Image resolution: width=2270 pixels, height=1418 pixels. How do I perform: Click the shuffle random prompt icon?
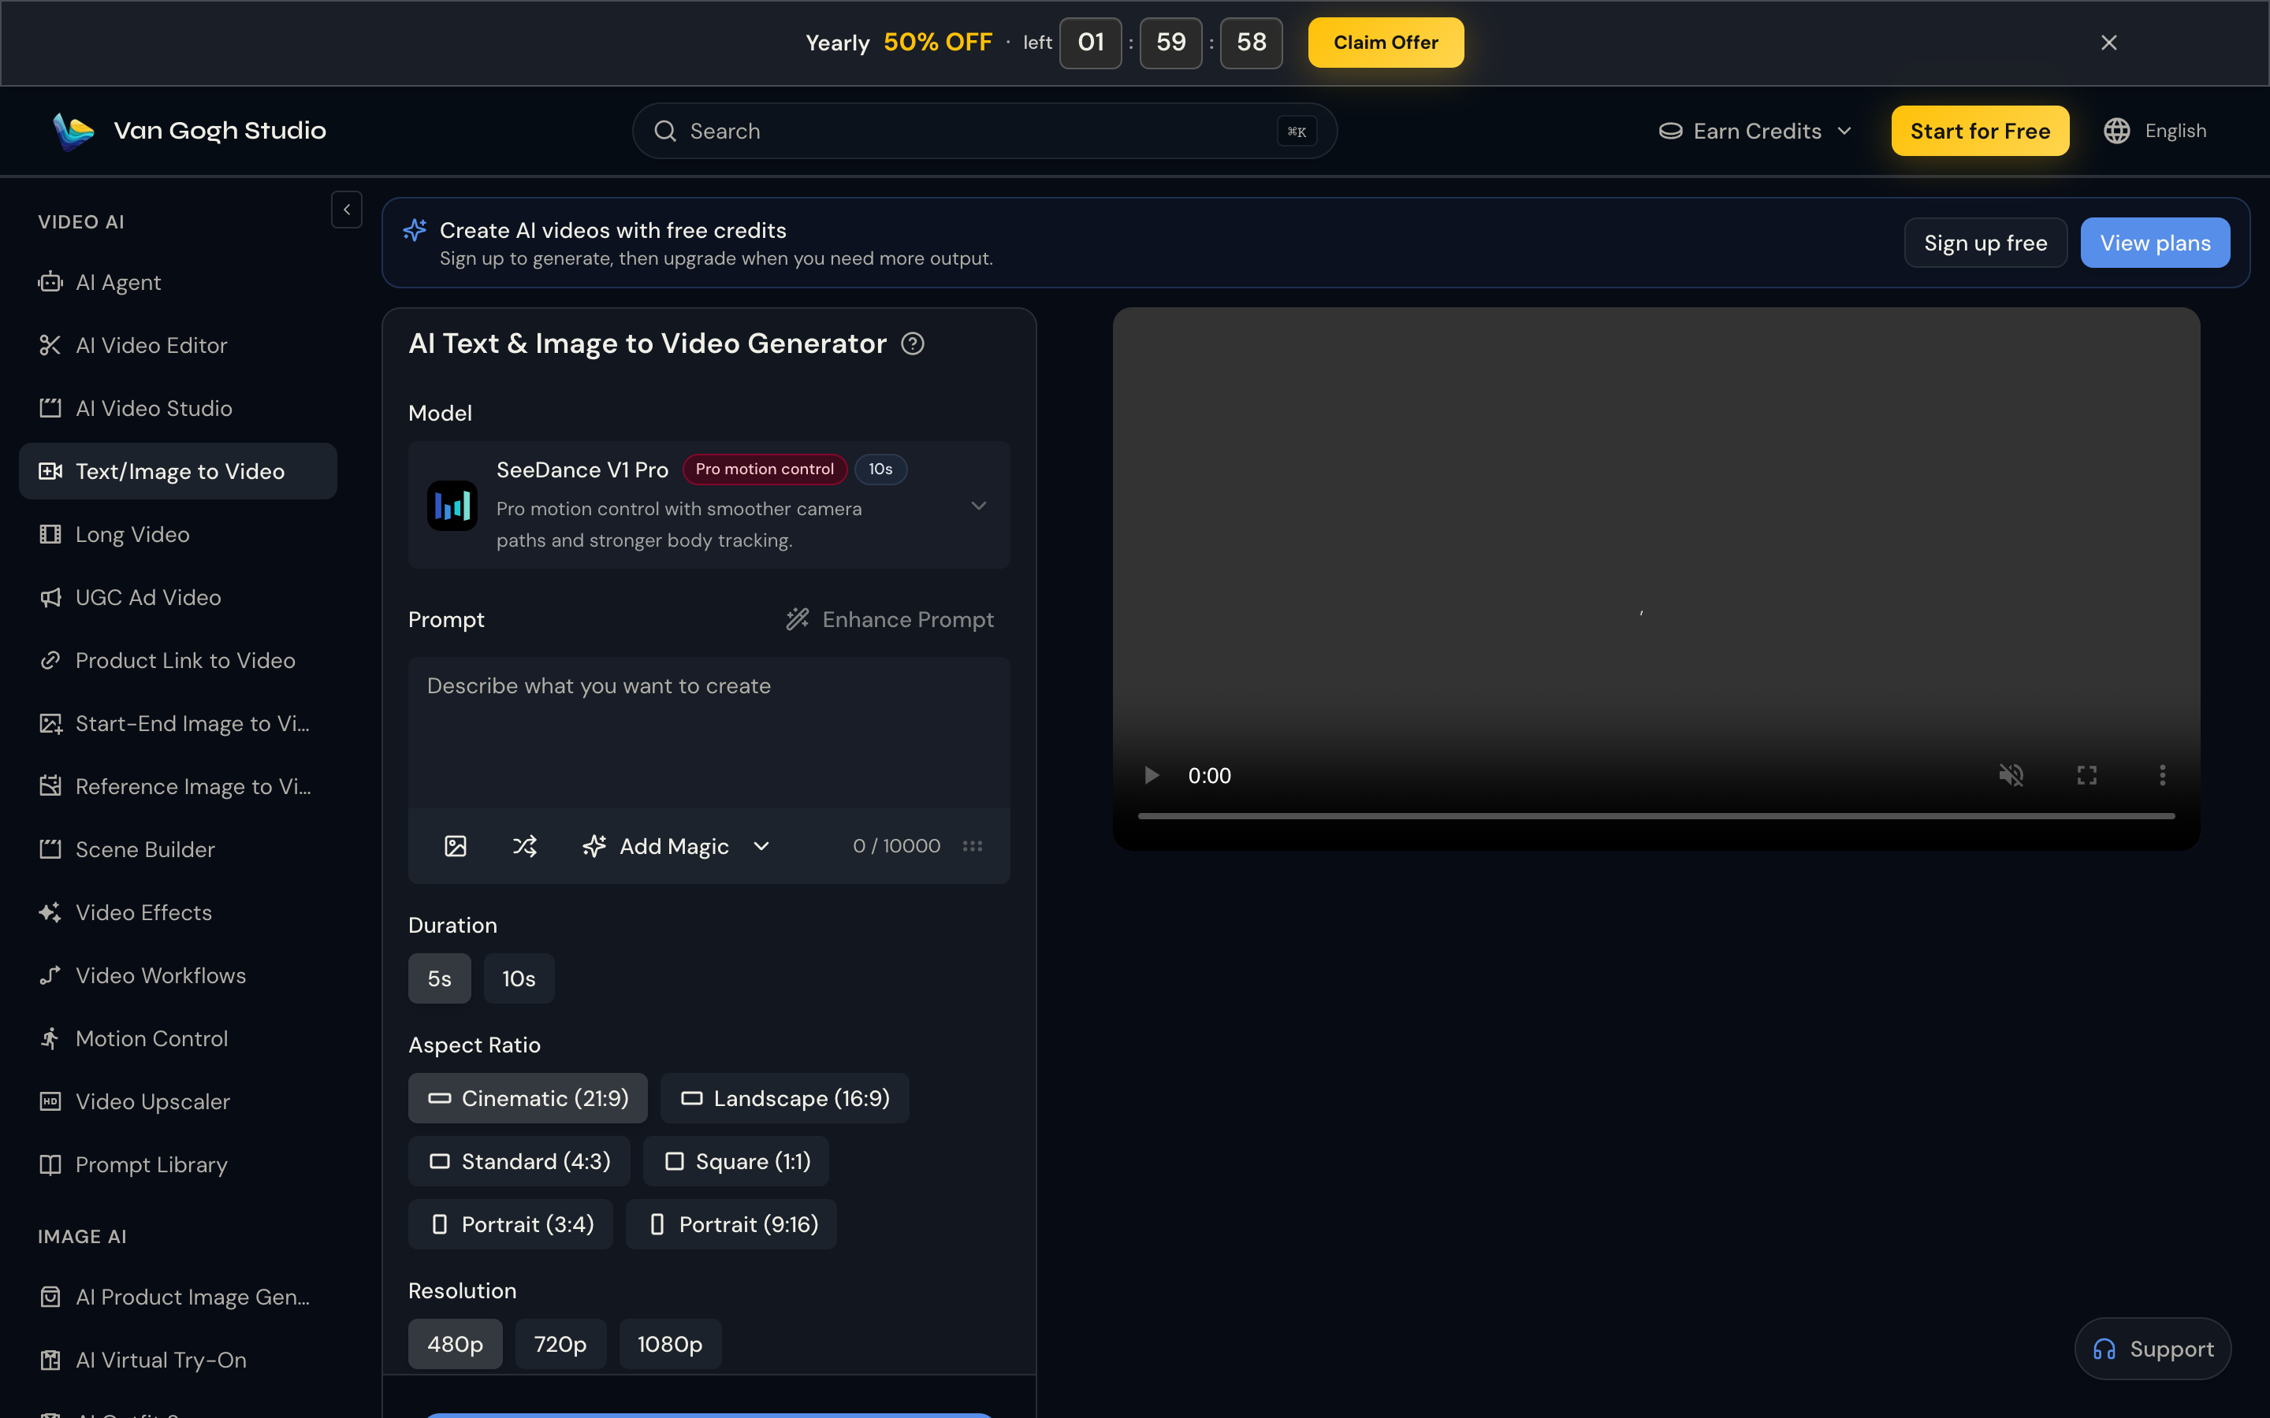(x=525, y=846)
